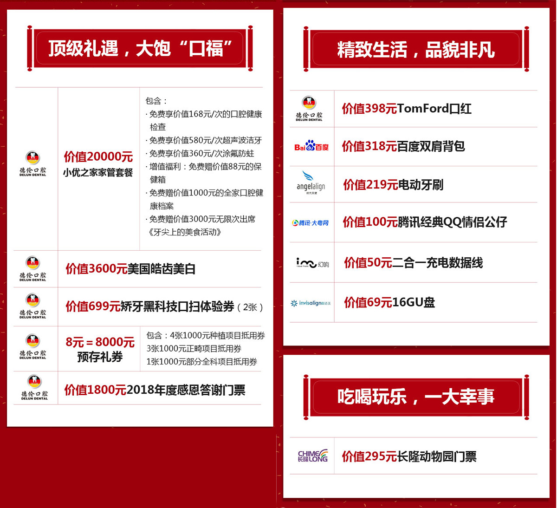Click 价值398元TomFord口红 text

pyautogui.click(x=407, y=109)
